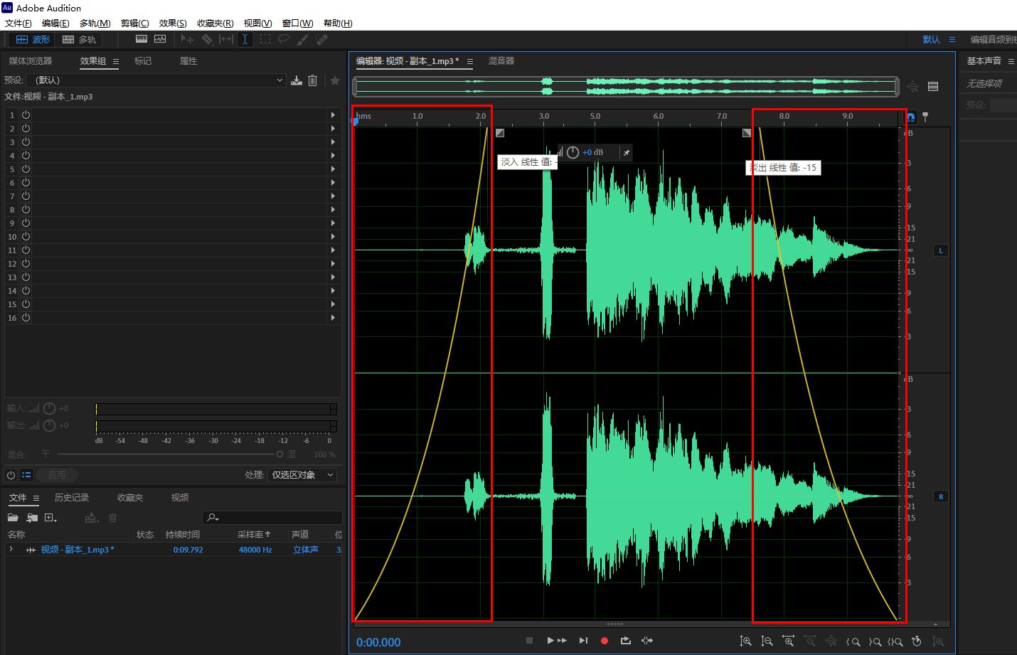1017x655 pixels.
Task: Switch to Multitrack (多轨) view
Action: pos(79,40)
